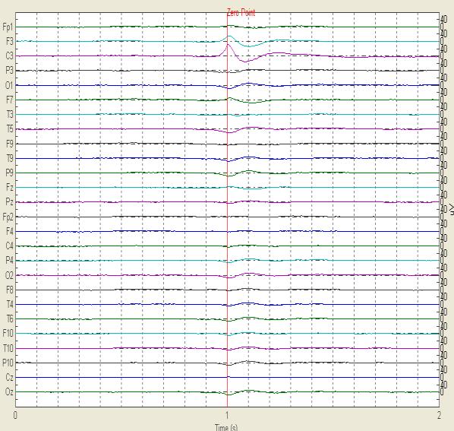Click the F8 channel label
The height and width of the screenshot is (431, 454).
point(10,290)
